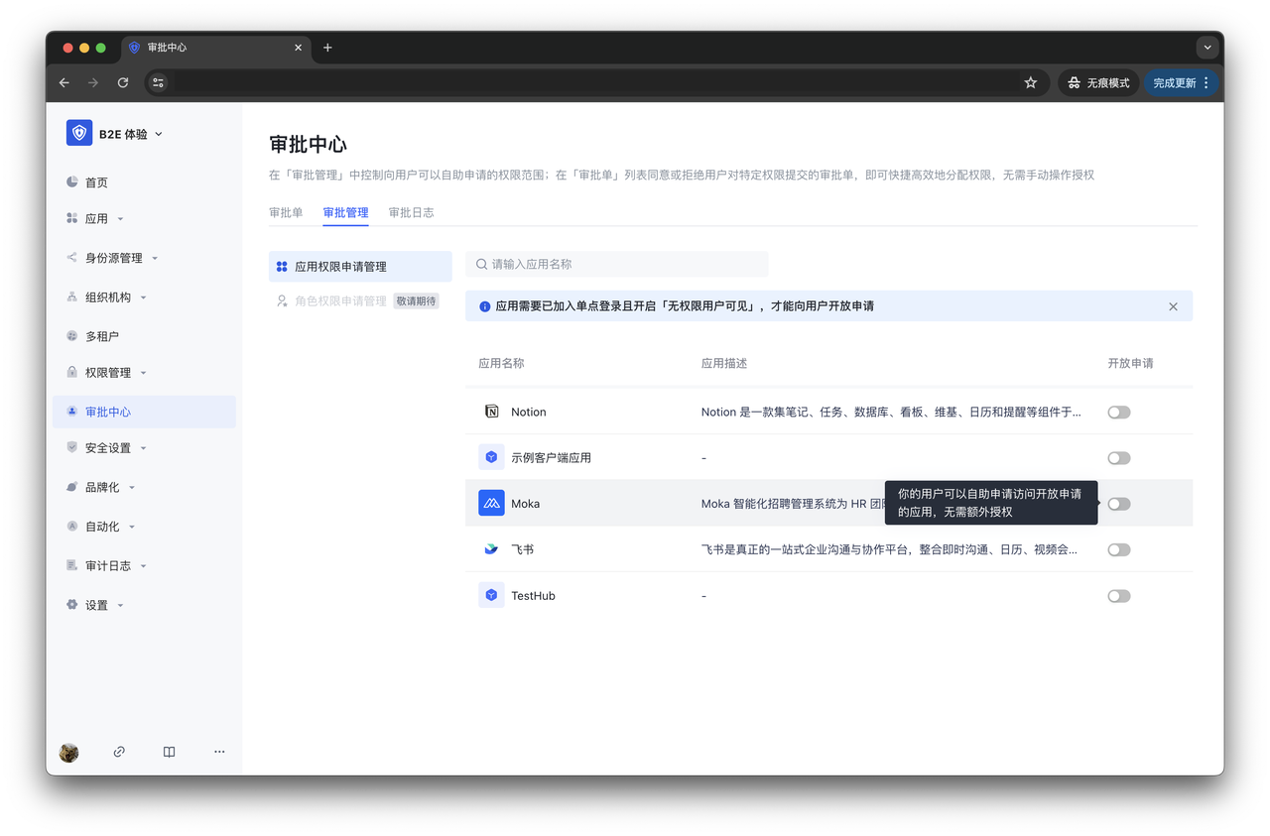Screen dimensions: 1270x836
Task: Open documentation book icon in sidebar footer
Action: pos(169,752)
